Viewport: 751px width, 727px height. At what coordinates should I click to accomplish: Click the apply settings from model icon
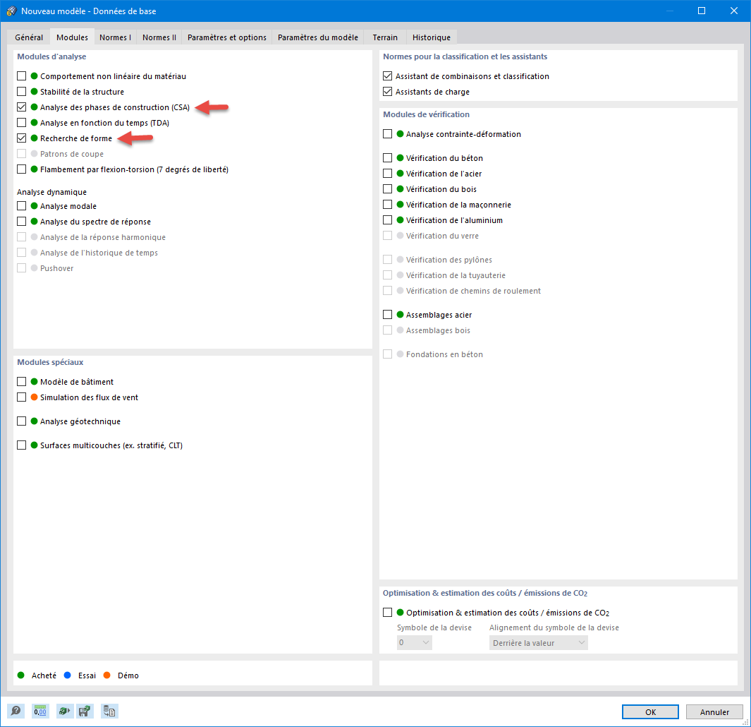[64, 711]
